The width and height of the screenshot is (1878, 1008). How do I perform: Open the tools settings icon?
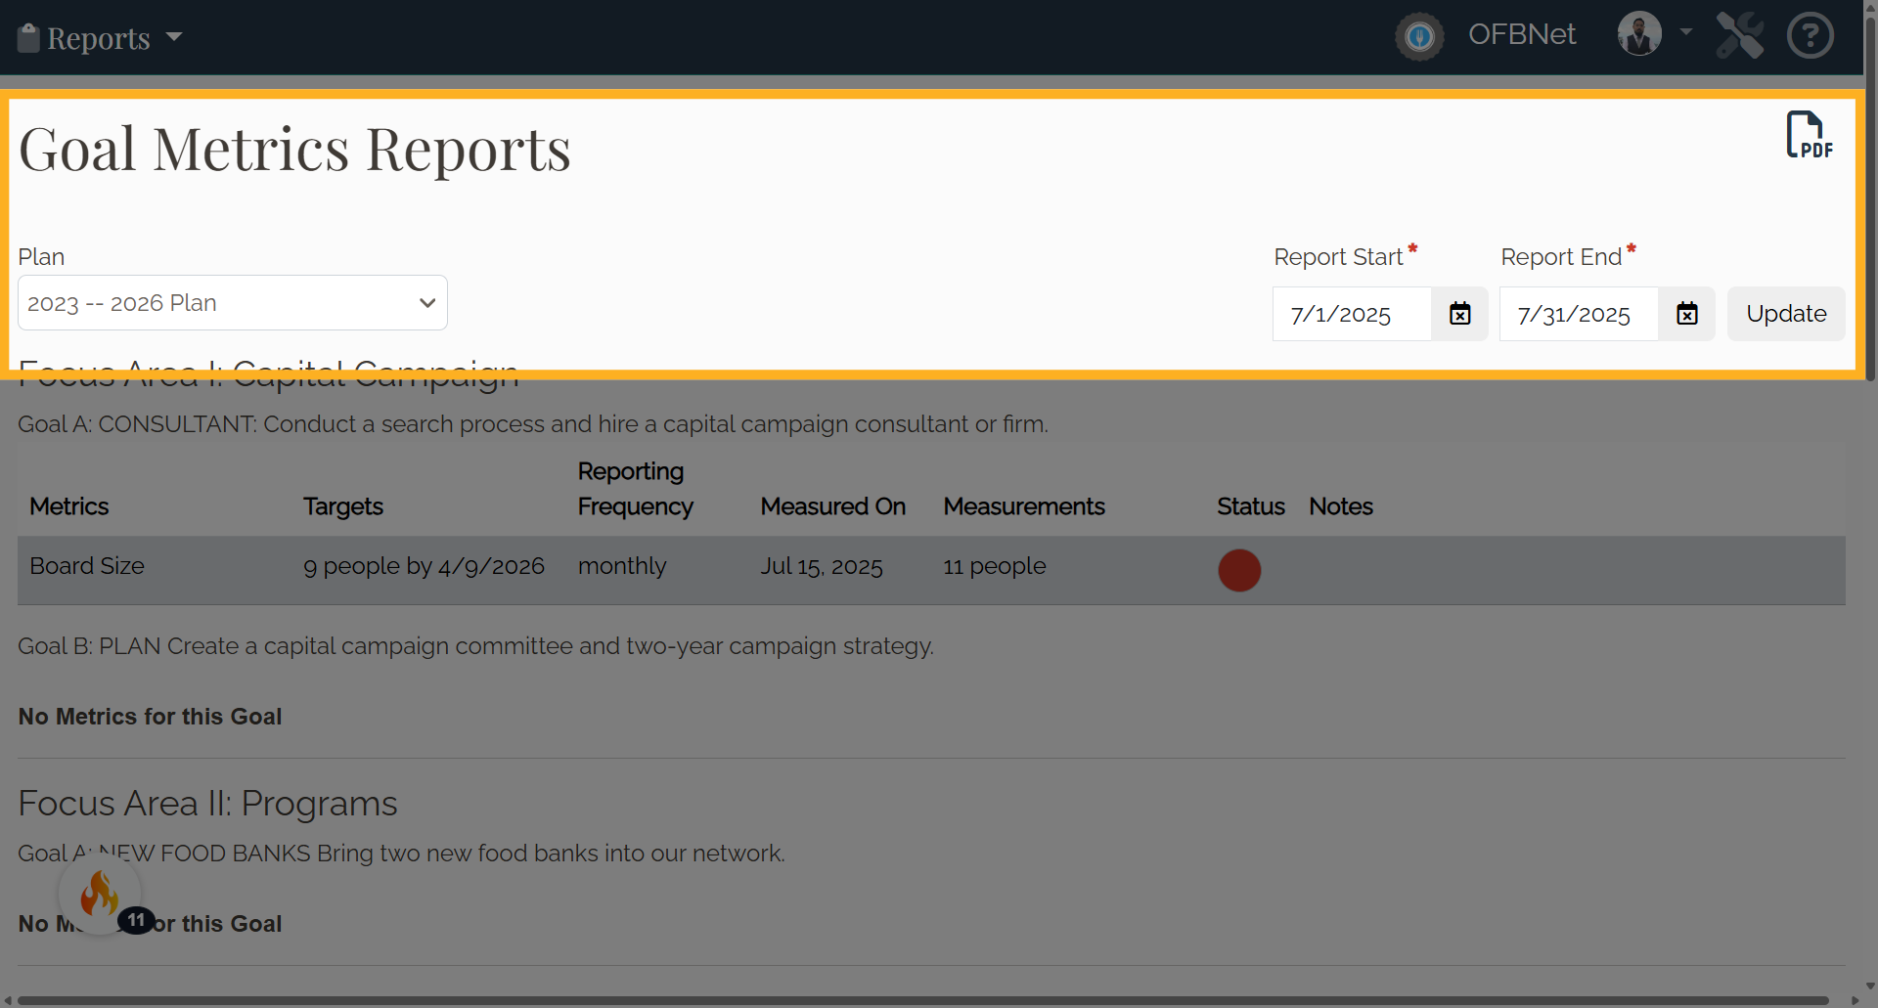point(1740,35)
